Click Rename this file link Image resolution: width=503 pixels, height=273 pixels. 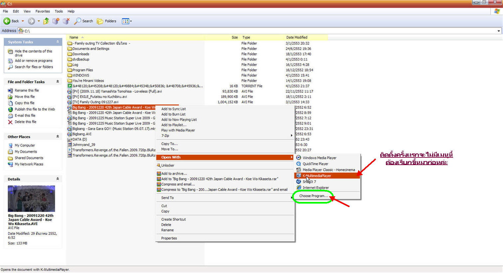tap(27, 90)
